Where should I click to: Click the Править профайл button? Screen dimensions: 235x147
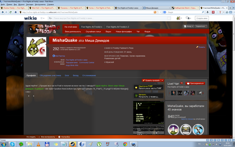(151, 80)
